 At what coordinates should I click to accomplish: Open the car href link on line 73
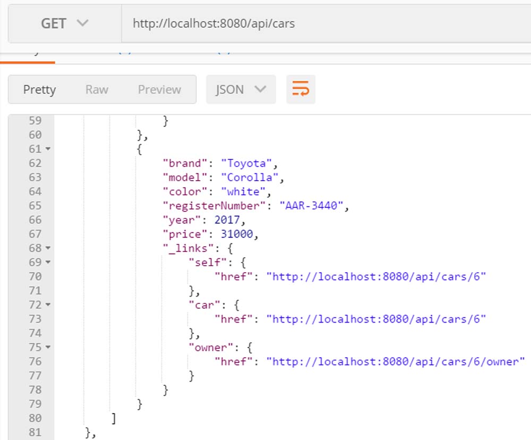coord(376,319)
